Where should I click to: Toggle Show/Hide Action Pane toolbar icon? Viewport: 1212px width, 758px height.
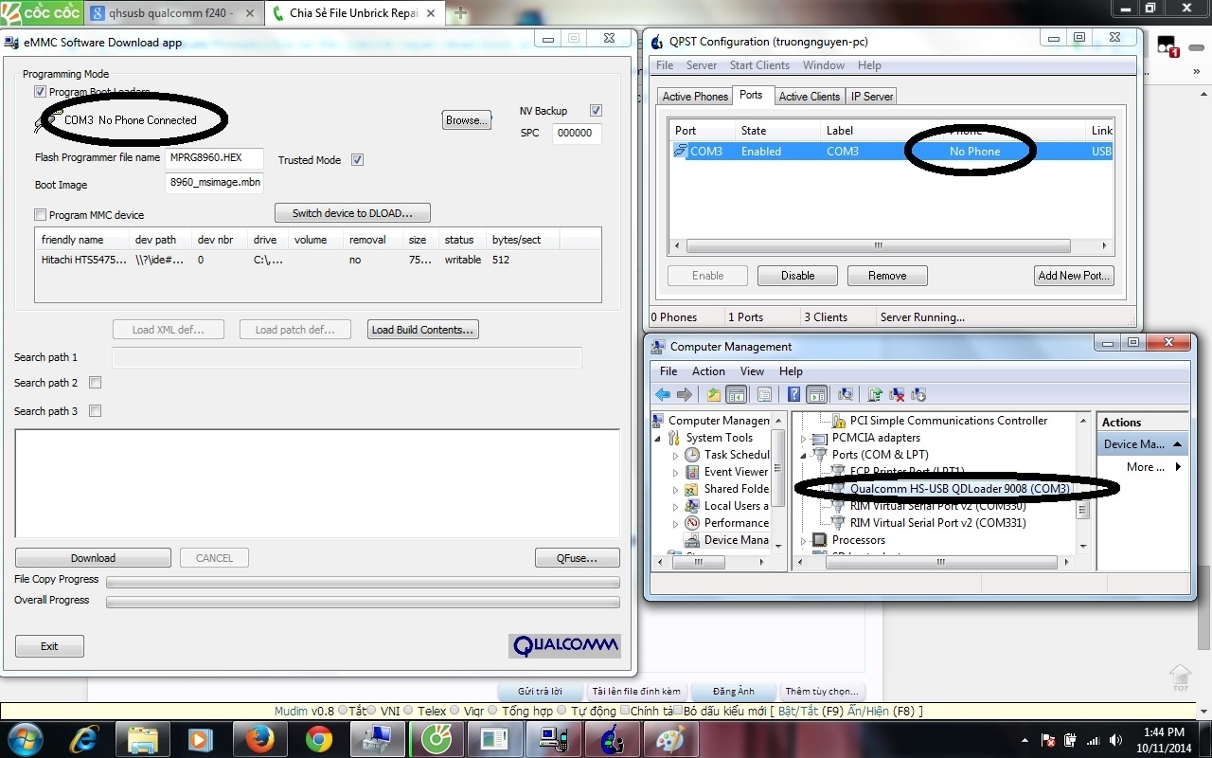[x=817, y=395]
